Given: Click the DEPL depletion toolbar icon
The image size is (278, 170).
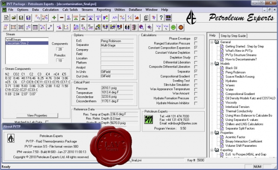Looking at the screenshot, I should 113,27.
